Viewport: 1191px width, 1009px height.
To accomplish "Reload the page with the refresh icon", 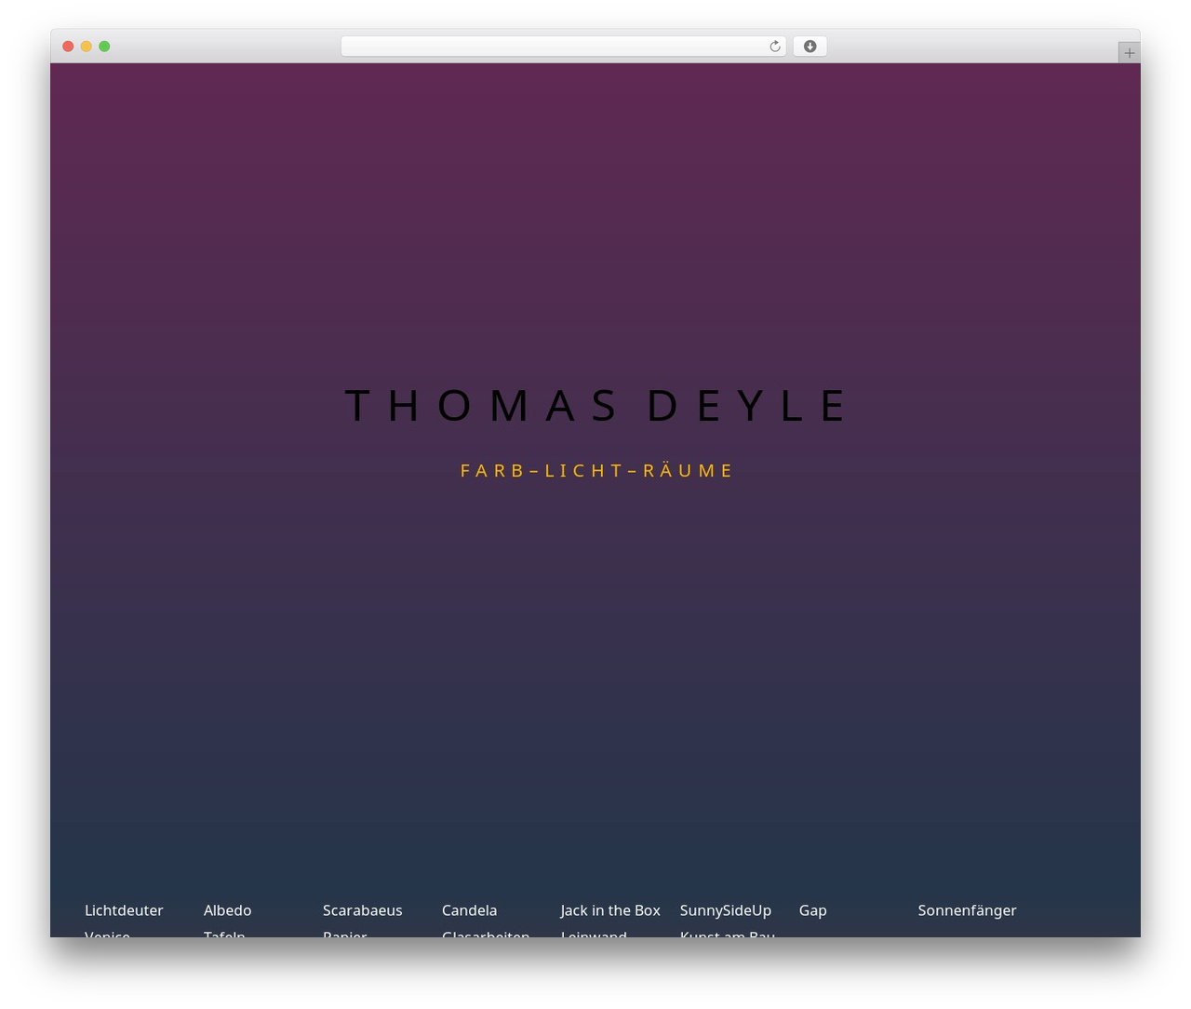I will tap(774, 47).
